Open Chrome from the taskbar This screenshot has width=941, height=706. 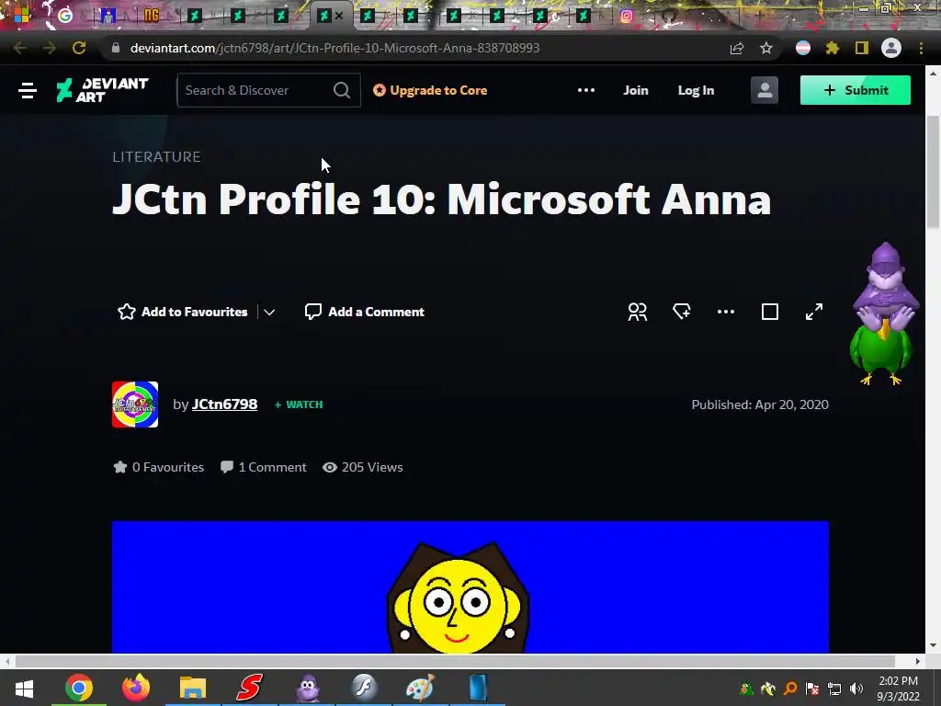(79, 688)
